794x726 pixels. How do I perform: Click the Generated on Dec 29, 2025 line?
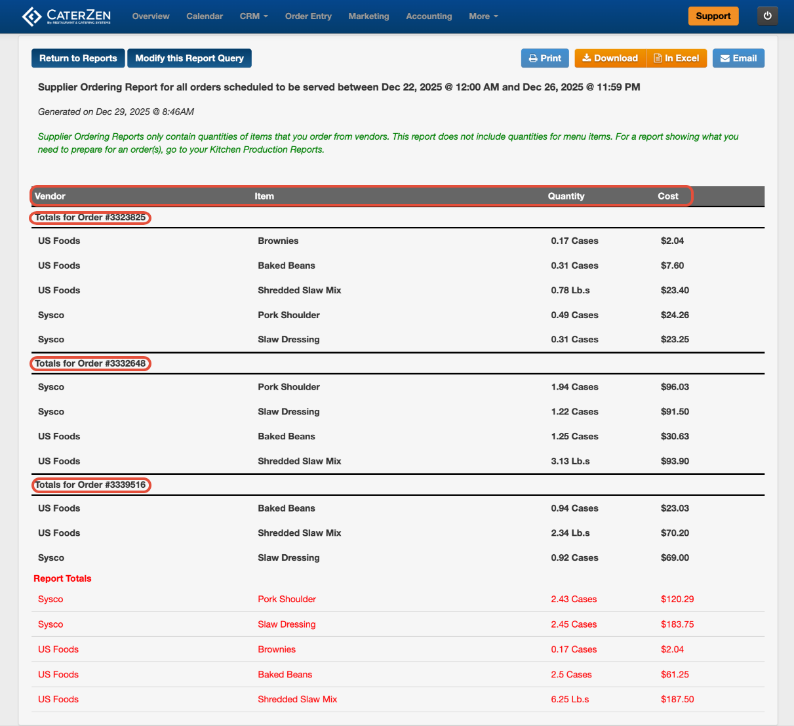point(116,111)
